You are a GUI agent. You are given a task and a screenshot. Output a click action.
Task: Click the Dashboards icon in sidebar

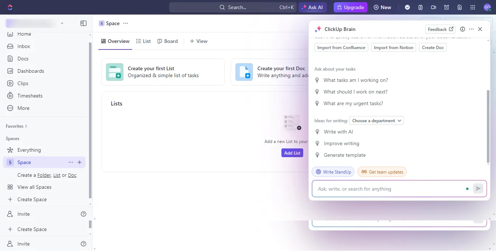click(x=10, y=71)
